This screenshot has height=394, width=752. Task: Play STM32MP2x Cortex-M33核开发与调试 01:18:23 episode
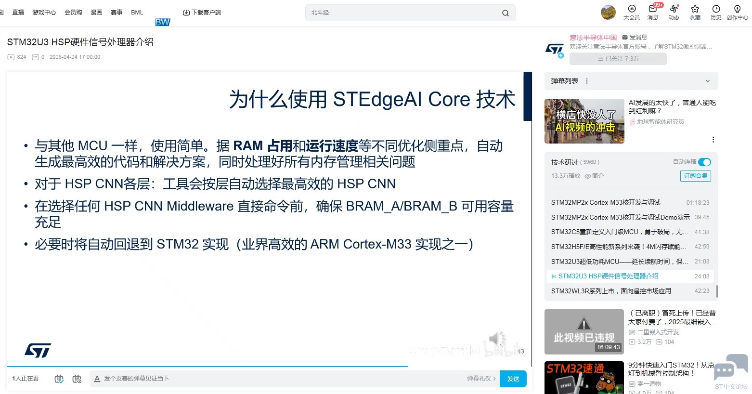click(630, 203)
